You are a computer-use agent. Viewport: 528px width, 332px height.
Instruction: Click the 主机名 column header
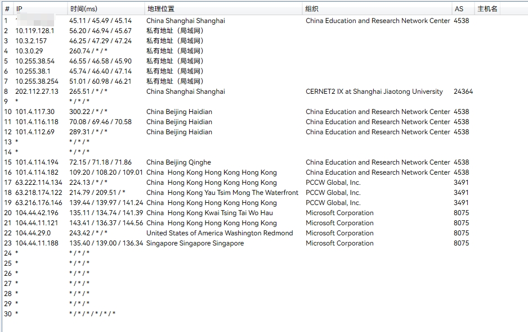[487, 9]
